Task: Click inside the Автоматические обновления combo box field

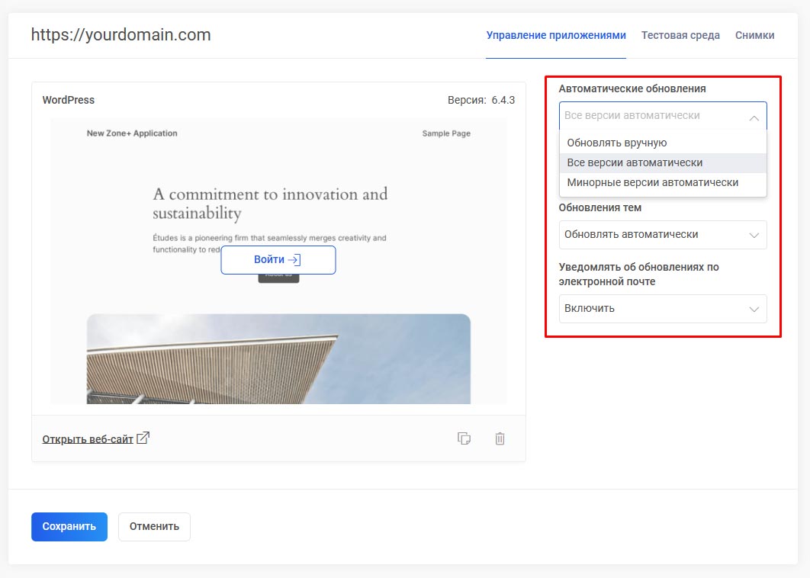Action: [x=648, y=116]
